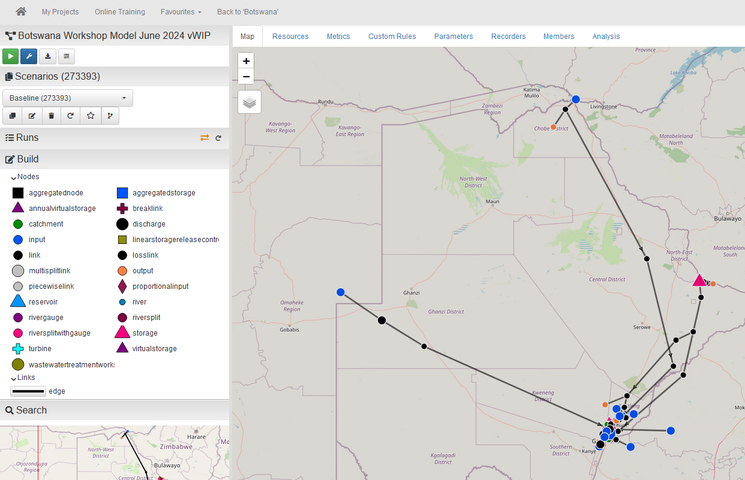Screen dimensions: 745x480
Task: Open the Baseline (273393) scenario dropdown
Action: click(x=68, y=98)
